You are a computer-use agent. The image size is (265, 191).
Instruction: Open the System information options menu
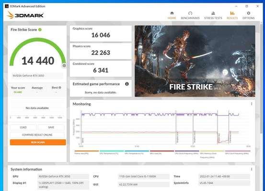pos(252,169)
